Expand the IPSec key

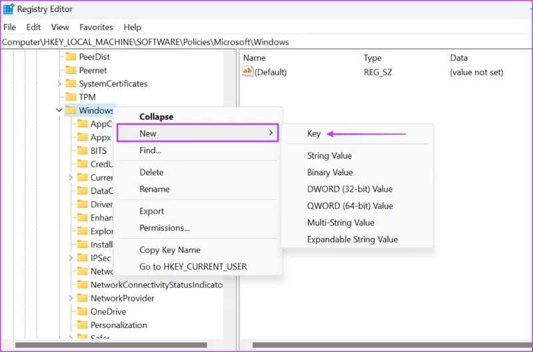click(71, 258)
